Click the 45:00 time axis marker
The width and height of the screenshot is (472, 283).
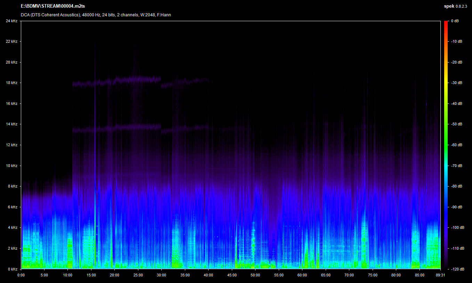pyautogui.click(x=232, y=275)
